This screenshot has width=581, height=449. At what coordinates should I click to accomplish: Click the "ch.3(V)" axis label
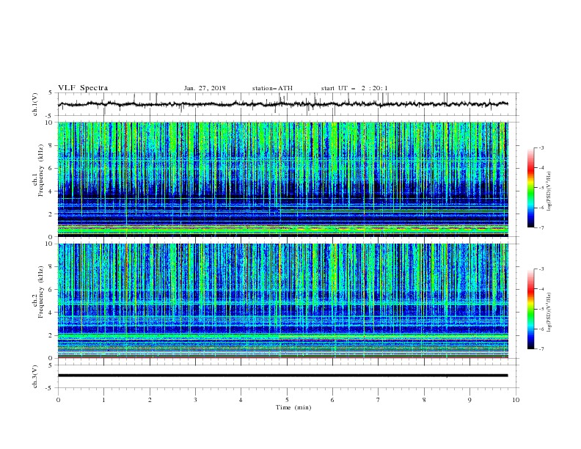[x=35, y=376]
